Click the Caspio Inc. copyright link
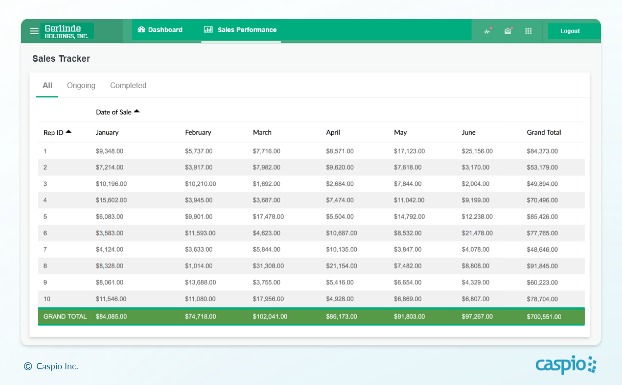The height and width of the screenshot is (385, 622). pyautogui.click(x=52, y=366)
